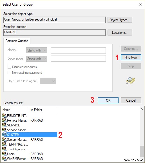Click the object type field
This screenshot has height=163, width=145.
[x=54, y=20]
